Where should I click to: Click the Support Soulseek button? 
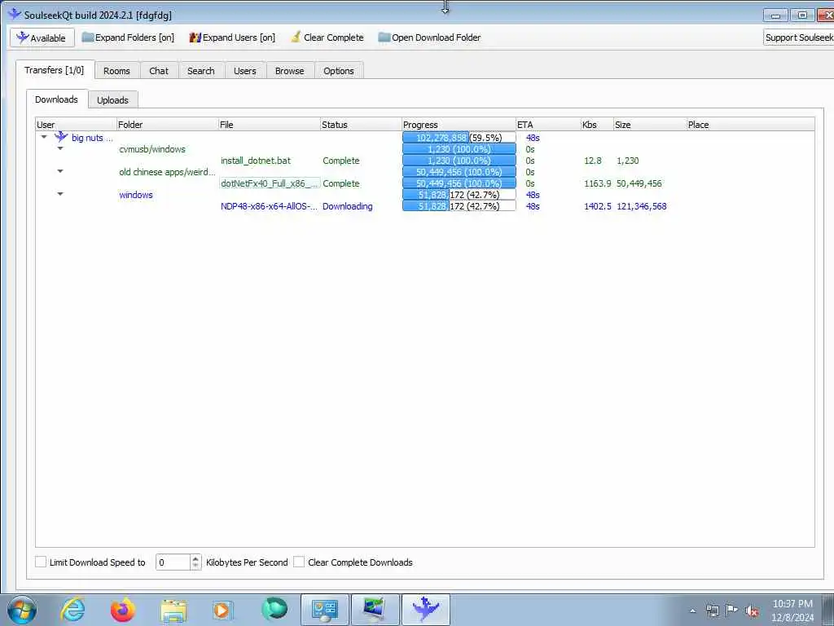click(798, 37)
